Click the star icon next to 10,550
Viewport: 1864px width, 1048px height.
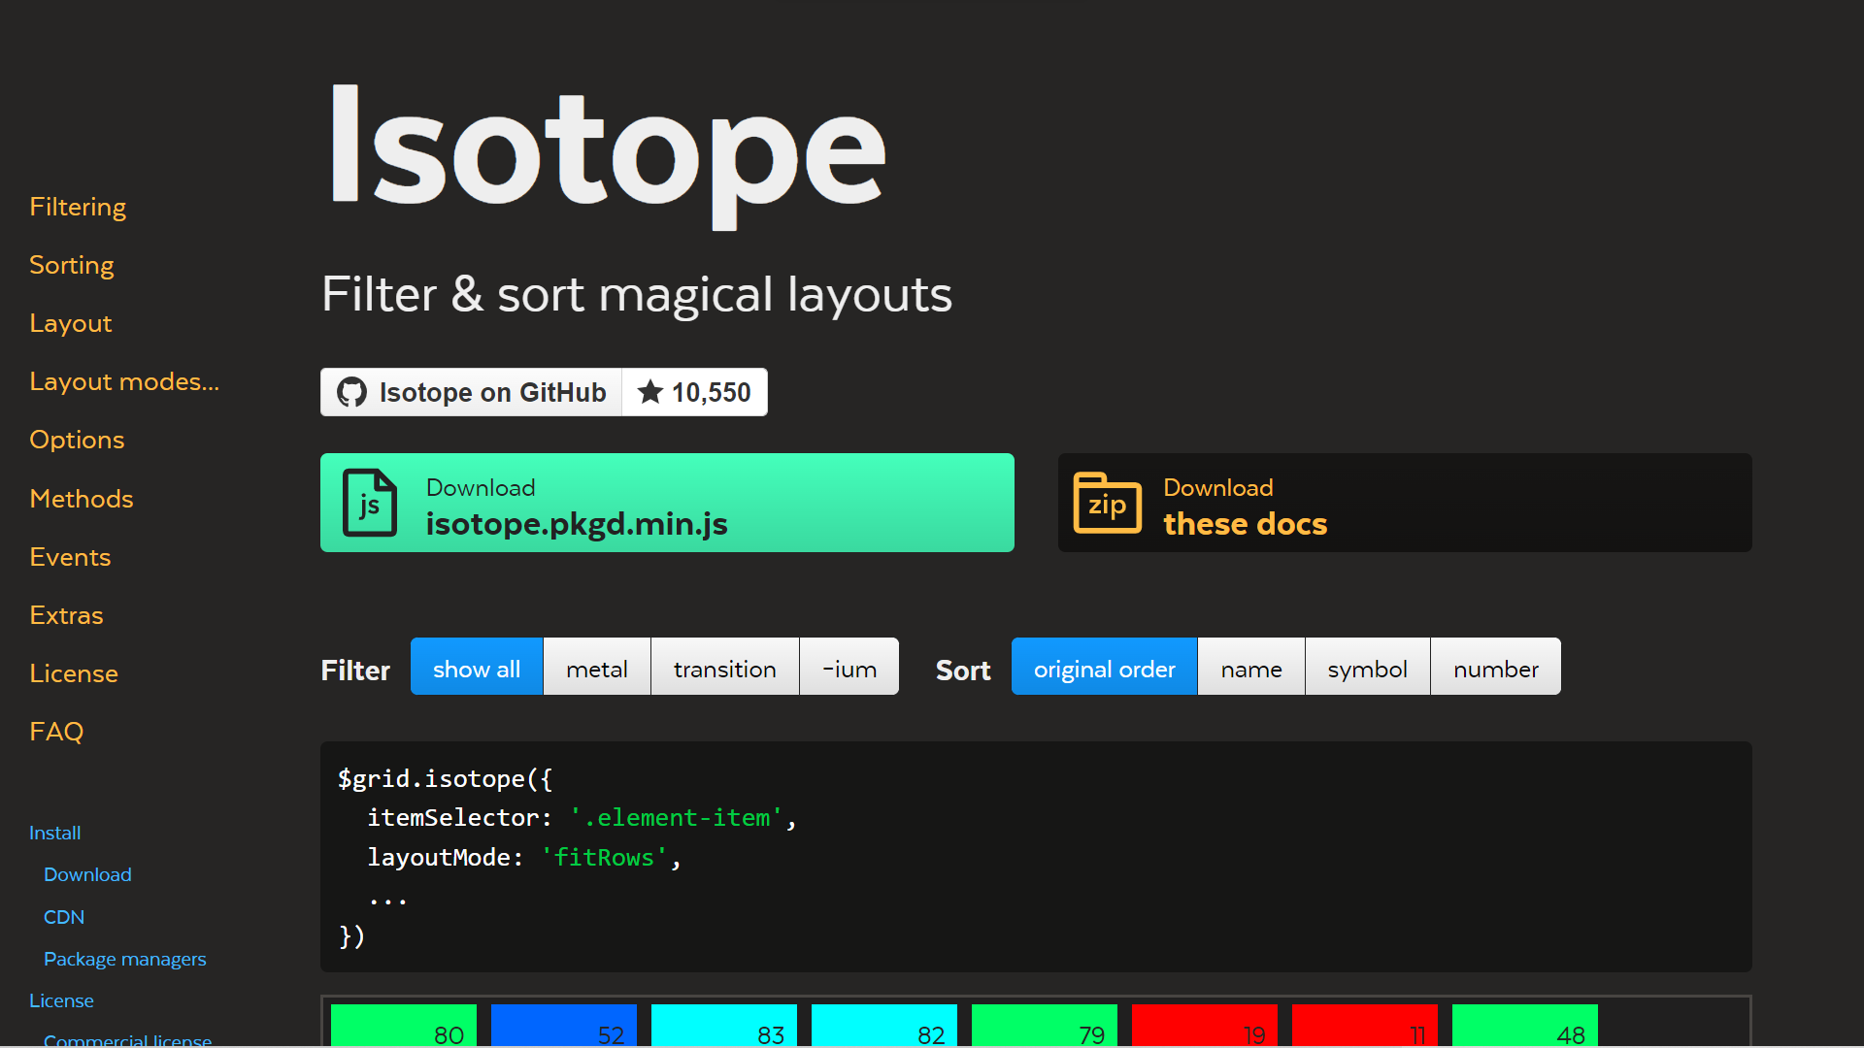point(649,392)
